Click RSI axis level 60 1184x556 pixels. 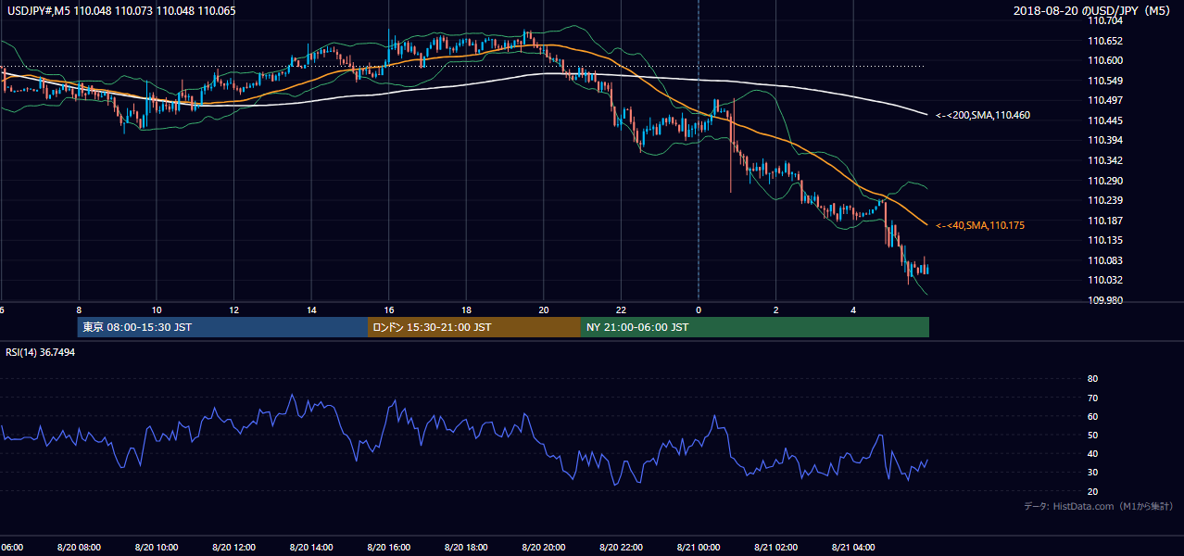tap(1092, 416)
